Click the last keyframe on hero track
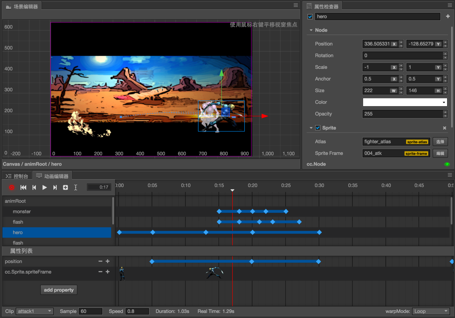455x318 pixels. 319,232
